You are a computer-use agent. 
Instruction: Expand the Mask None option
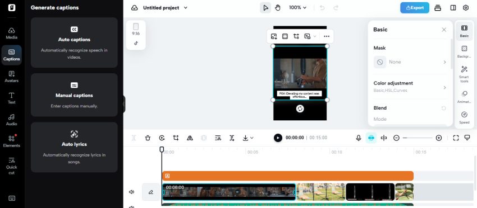[410, 62]
